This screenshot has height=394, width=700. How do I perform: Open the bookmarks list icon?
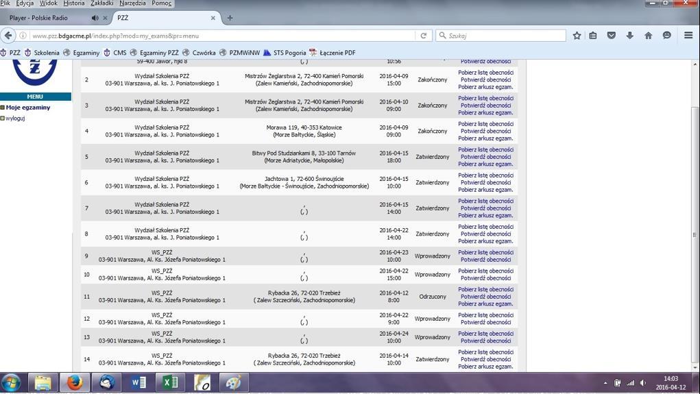593,35
